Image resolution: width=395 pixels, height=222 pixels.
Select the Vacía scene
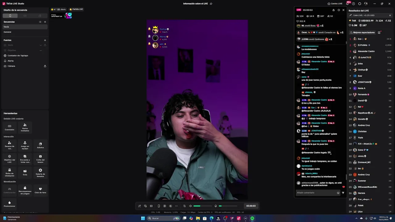(25, 27)
